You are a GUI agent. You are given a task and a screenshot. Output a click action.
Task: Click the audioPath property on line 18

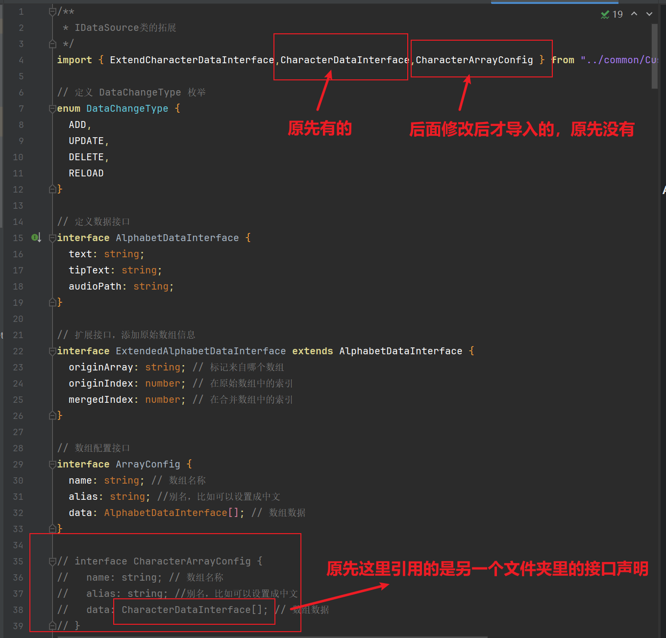tap(95, 286)
